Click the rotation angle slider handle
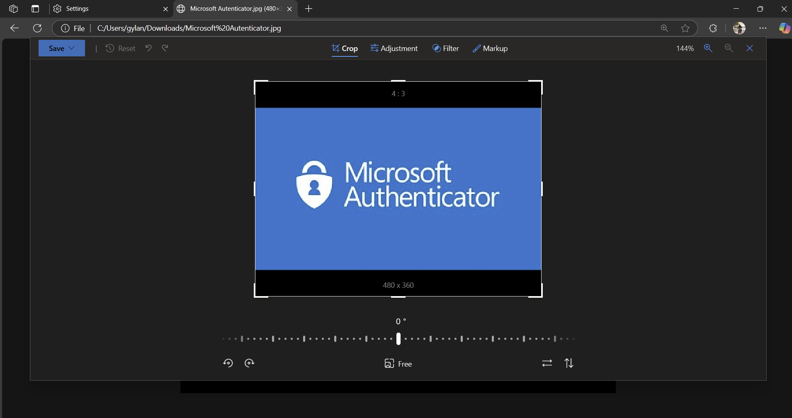The height and width of the screenshot is (418, 792). click(x=398, y=339)
